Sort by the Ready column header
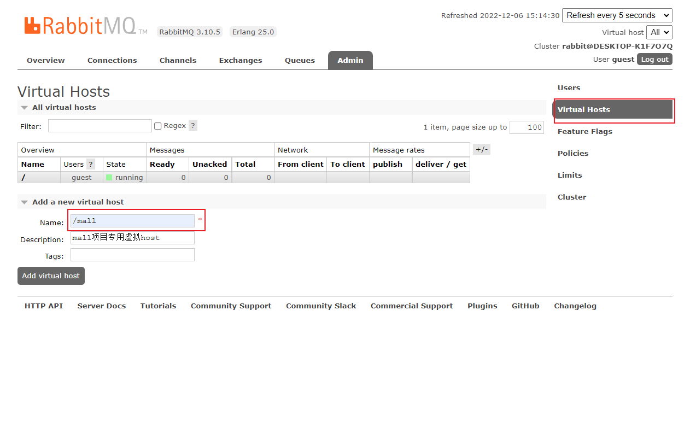The width and height of the screenshot is (690, 427). pos(162,164)
